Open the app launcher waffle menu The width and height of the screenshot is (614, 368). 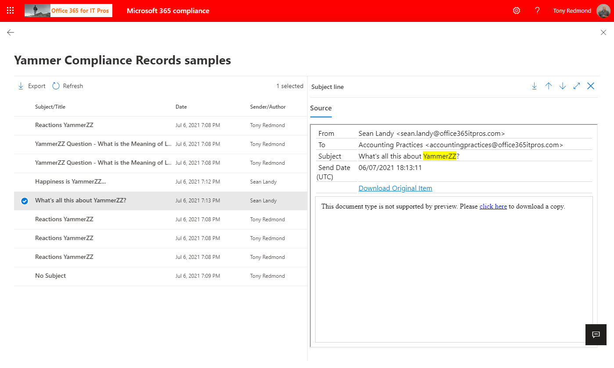click(x=11, y=11)
